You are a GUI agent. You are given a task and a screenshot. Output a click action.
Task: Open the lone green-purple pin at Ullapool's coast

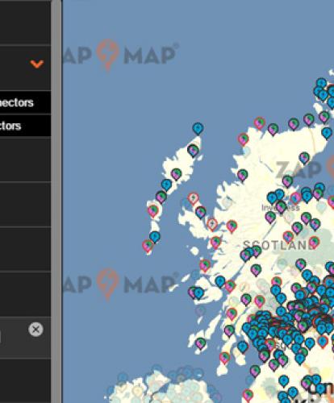(242, 176)
